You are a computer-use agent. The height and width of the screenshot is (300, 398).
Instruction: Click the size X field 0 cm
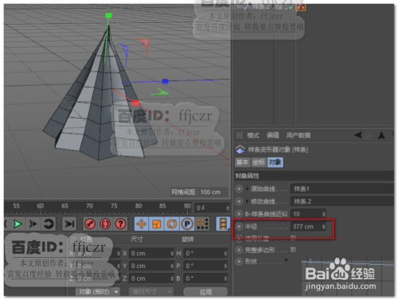(x=152, y=253)
